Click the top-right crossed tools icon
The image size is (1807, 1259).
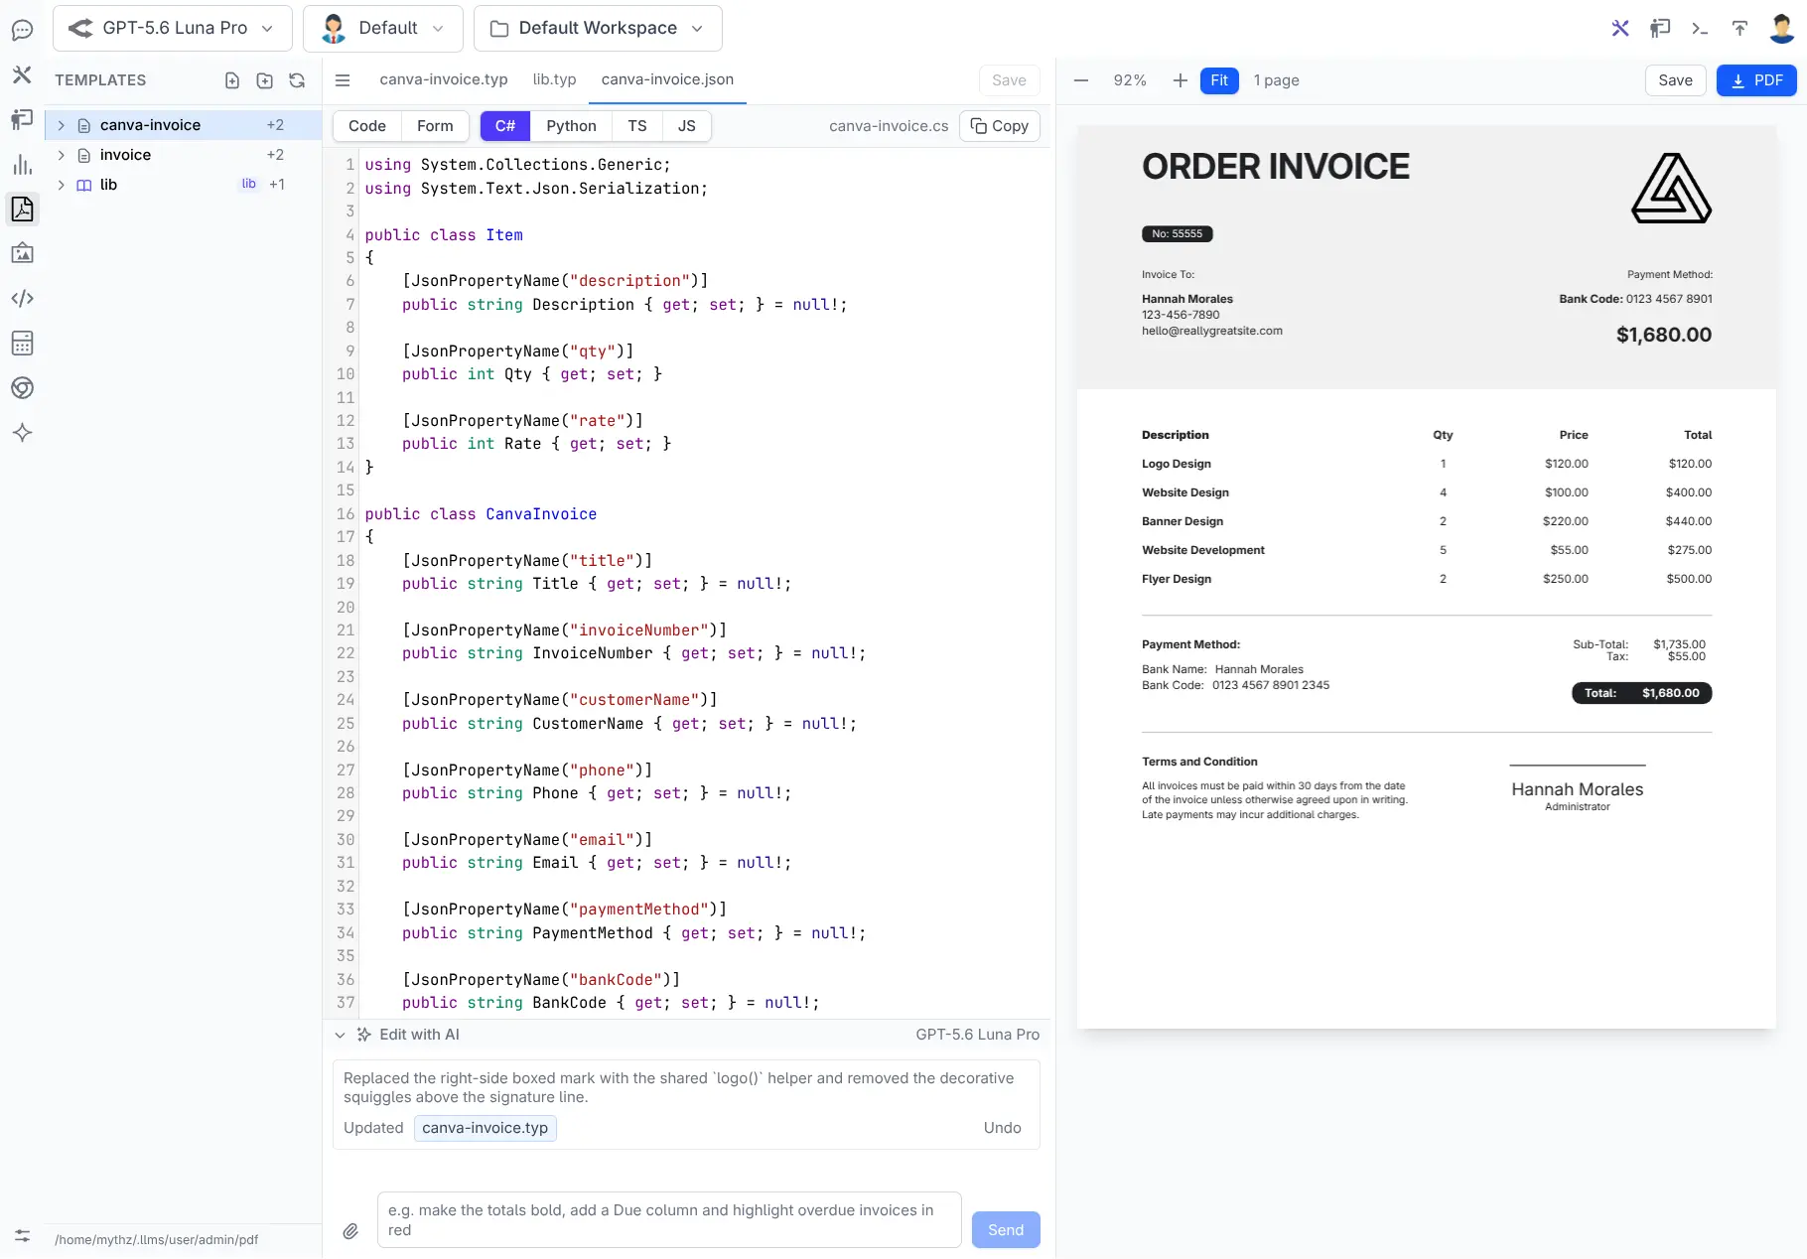pos(1620,28)
